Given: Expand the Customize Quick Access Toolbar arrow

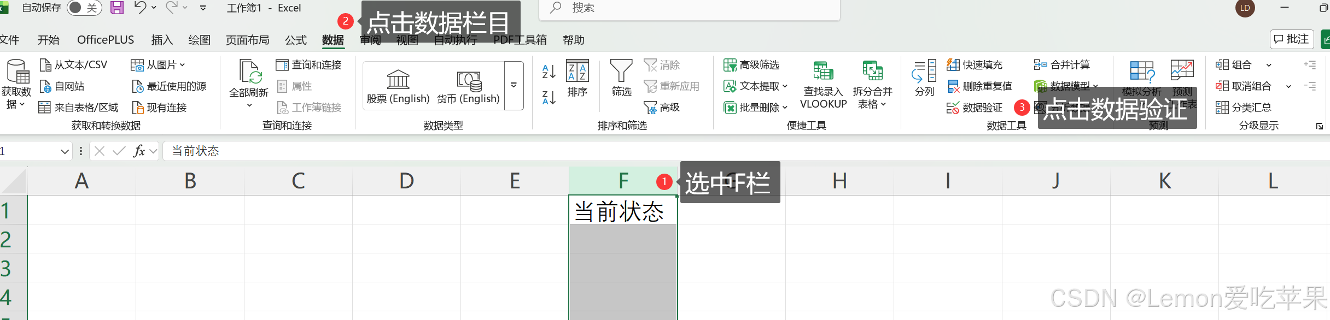Looking at the screenshot, I should (203, 8).
